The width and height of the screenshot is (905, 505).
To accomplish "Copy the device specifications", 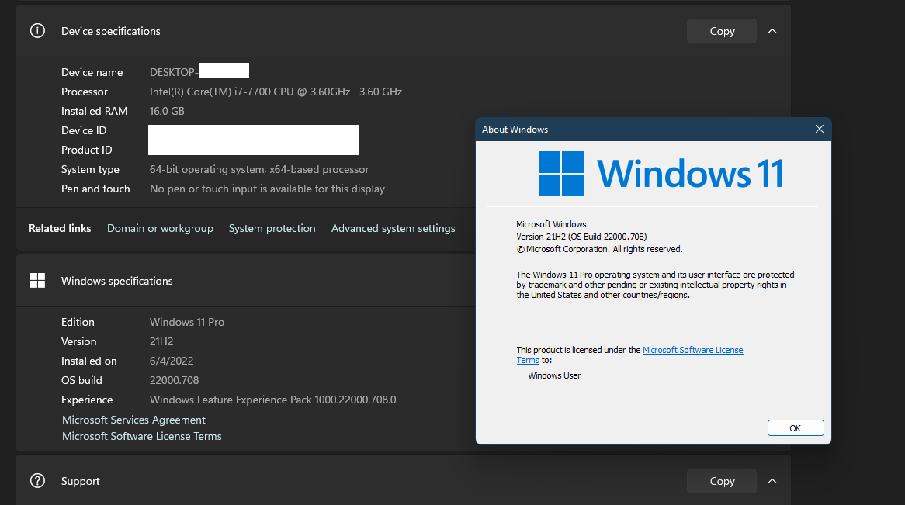I will [722, 31].
